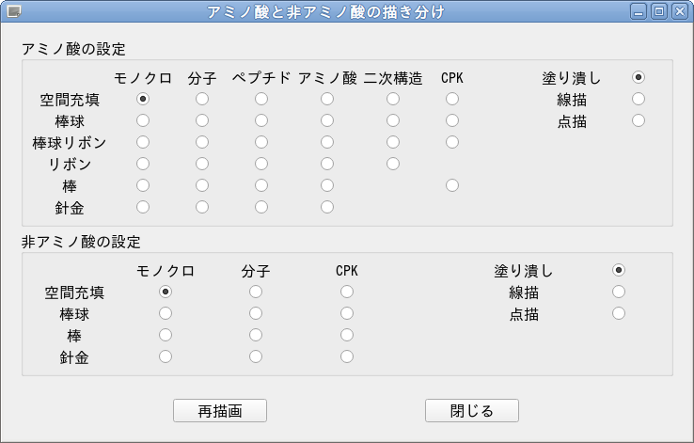Select アミノ酸 針金 アミノ酸 column radio

tap(327, 207)
